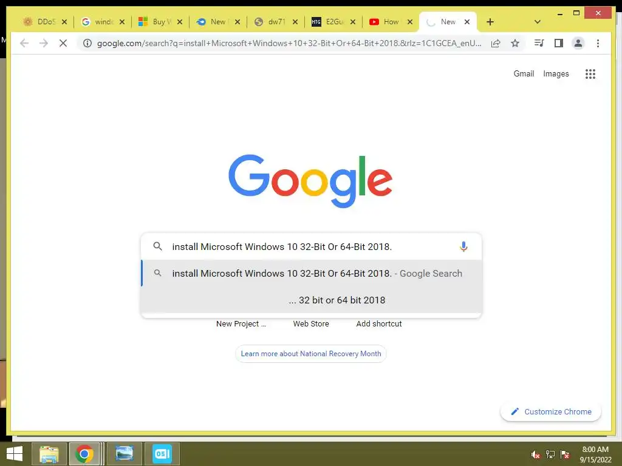The height and width of the screenshot is (466, 622).
Task: Click the network tray icon
Action: click(550, 454)
